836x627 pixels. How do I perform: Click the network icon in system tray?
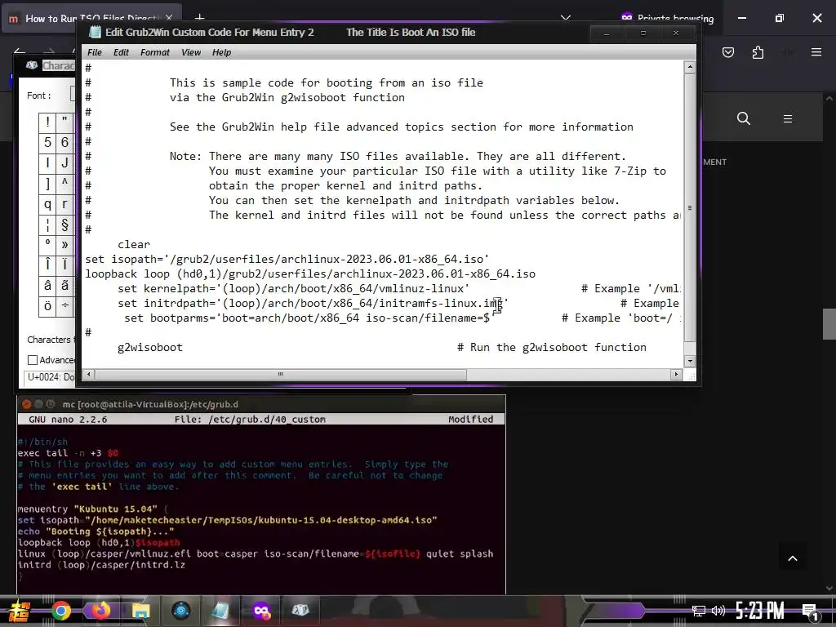(698, 611)
